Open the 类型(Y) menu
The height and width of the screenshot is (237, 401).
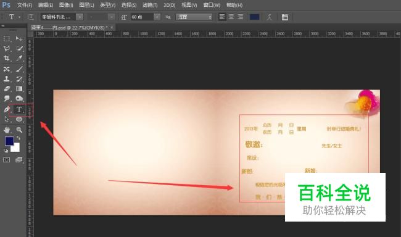pos(108,5)
